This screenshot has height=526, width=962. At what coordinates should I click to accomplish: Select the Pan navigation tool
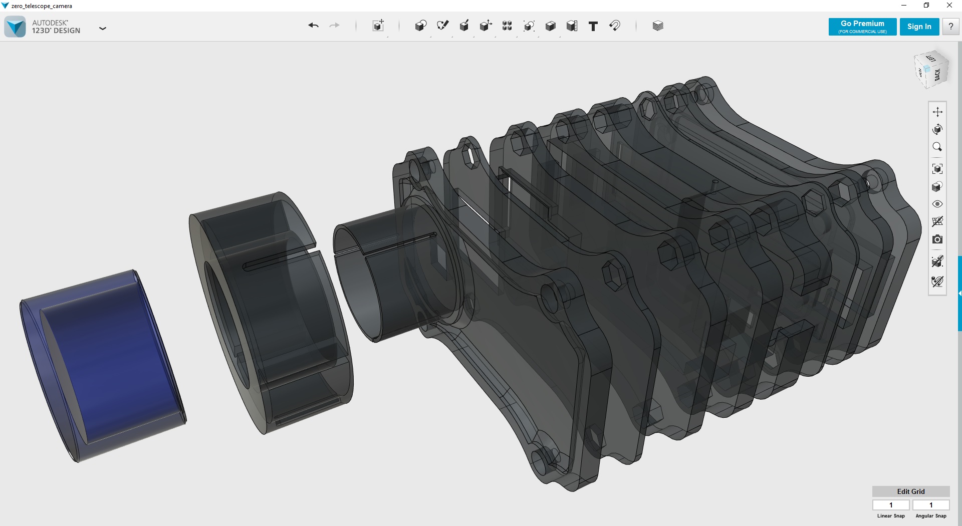click(x=937, y=112)
